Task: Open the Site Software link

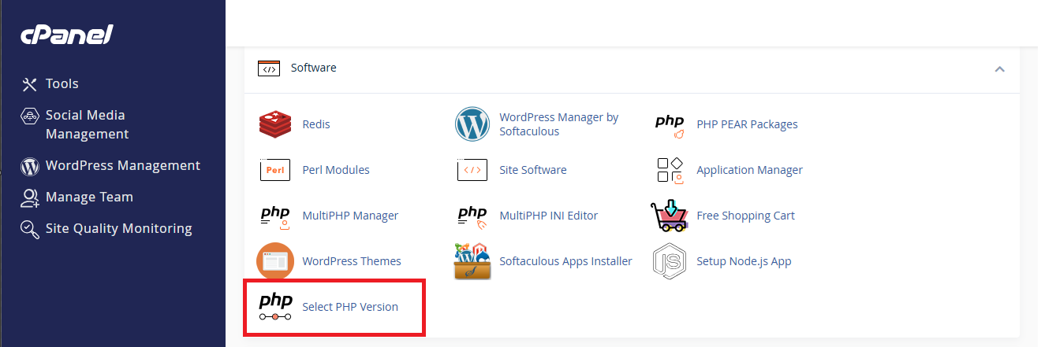Action: [533, 170]
